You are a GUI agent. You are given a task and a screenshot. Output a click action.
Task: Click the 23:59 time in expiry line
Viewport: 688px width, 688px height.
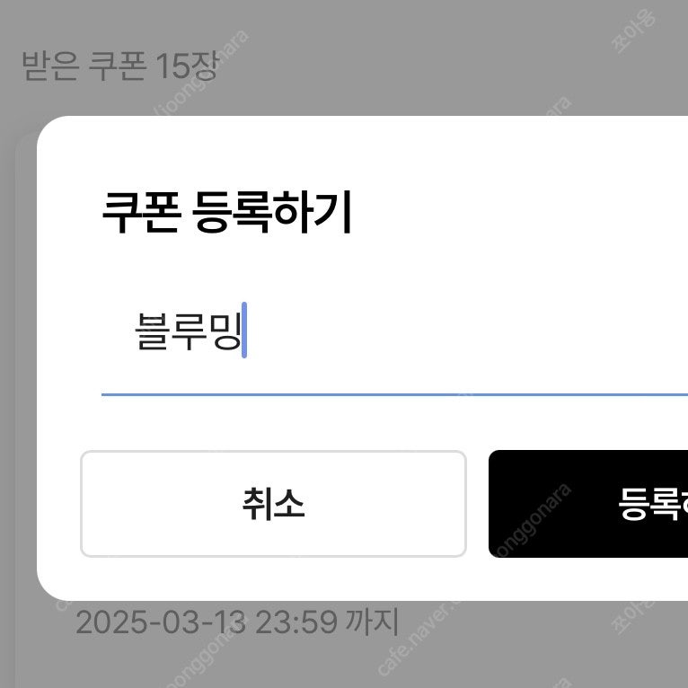[296, 622]
